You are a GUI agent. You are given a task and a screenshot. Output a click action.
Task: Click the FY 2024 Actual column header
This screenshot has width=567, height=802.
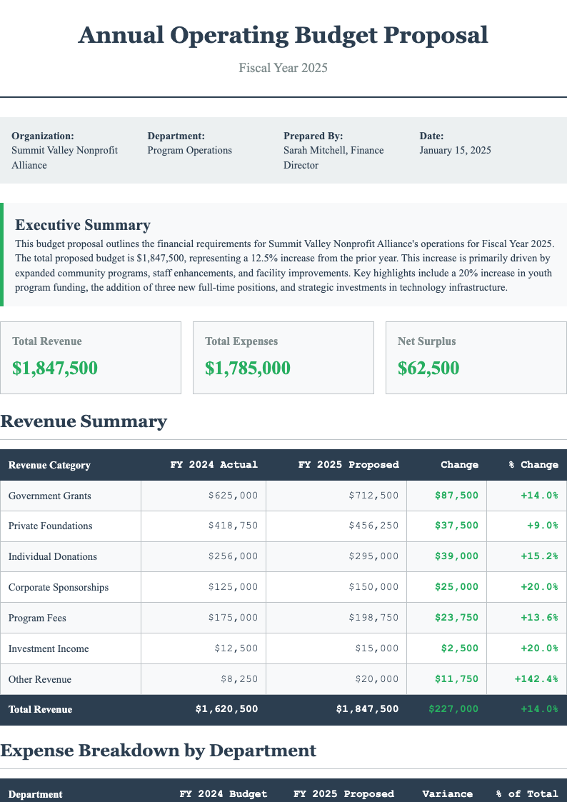tap(214, 465)
